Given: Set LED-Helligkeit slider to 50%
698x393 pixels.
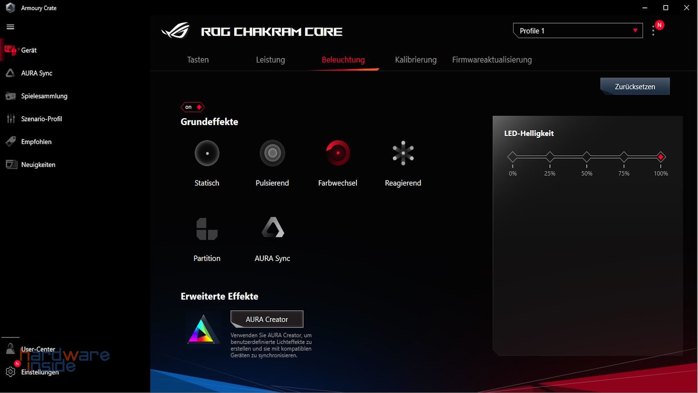Looking at the screenshot, I should click(586, 157).
